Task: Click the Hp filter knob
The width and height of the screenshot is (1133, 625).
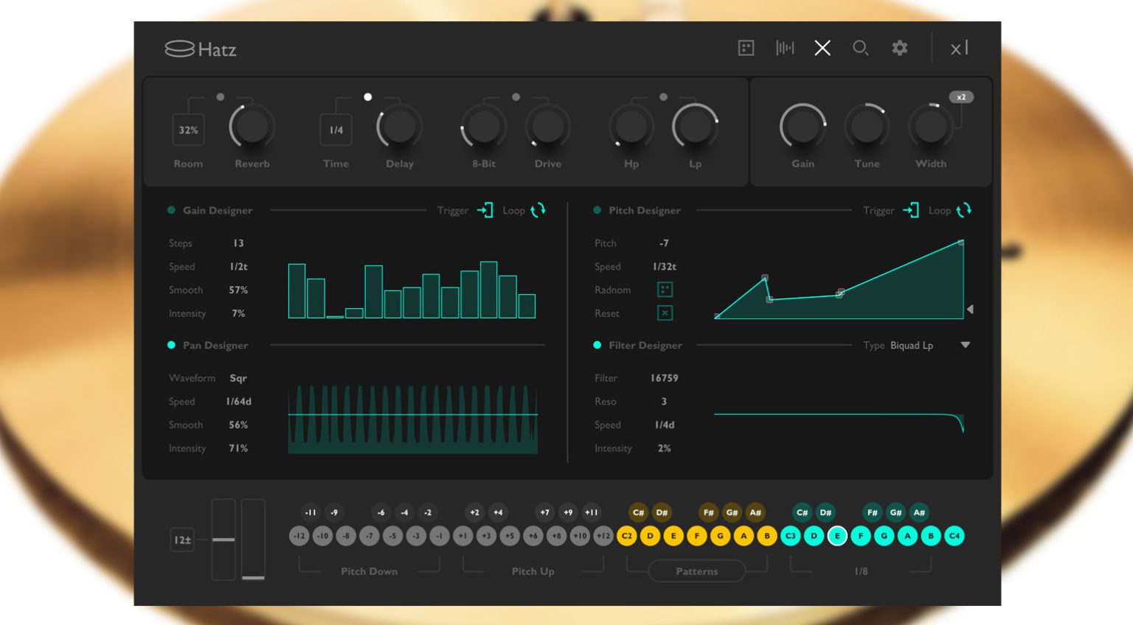Action: tap(631, 127)
